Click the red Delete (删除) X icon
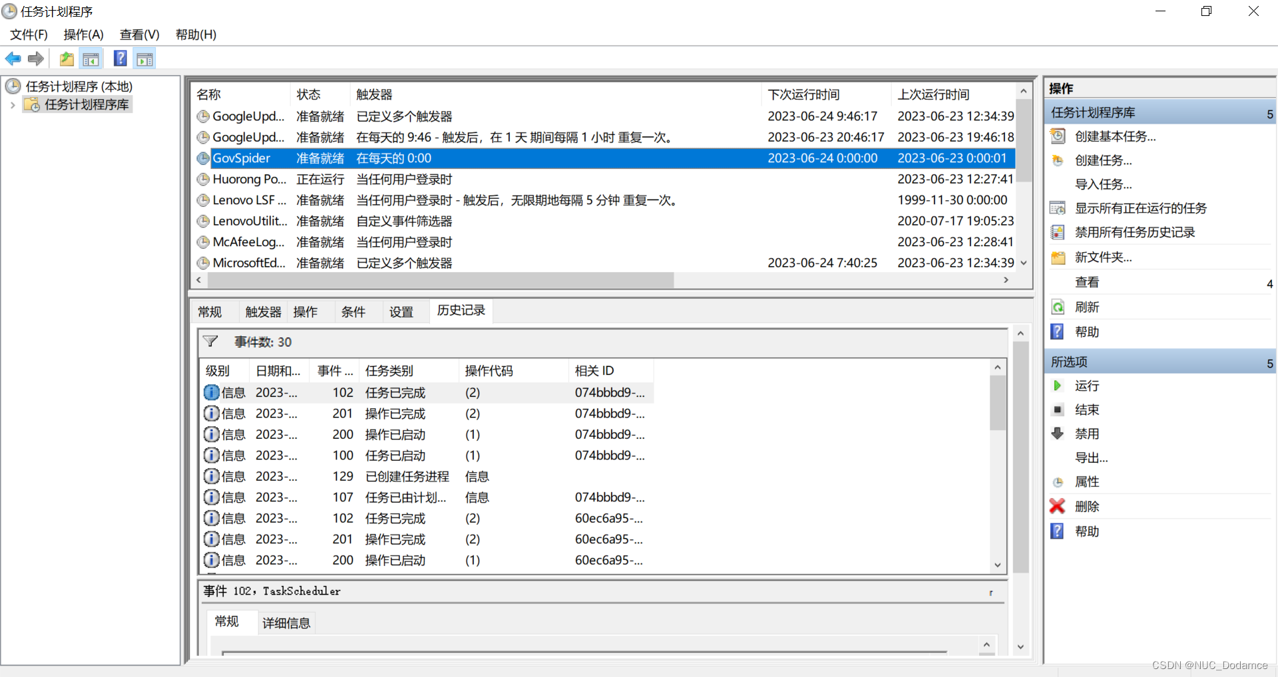This screenshot has height=677, width=1278. (x=1057, y=506)
